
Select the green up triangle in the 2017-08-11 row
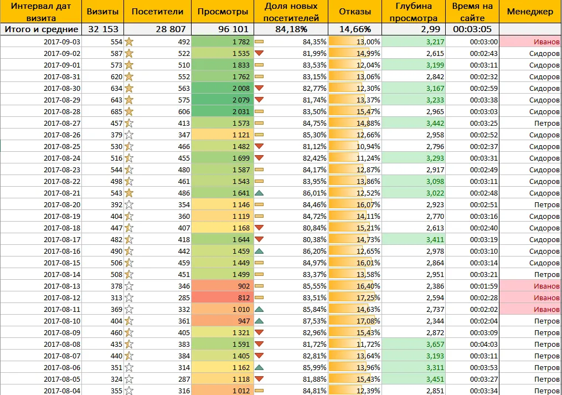pyautogui.click(x=259, y=309)
